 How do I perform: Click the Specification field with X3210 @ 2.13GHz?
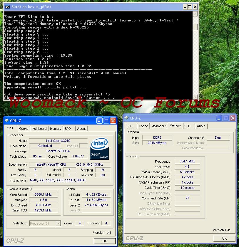(70, 164)
